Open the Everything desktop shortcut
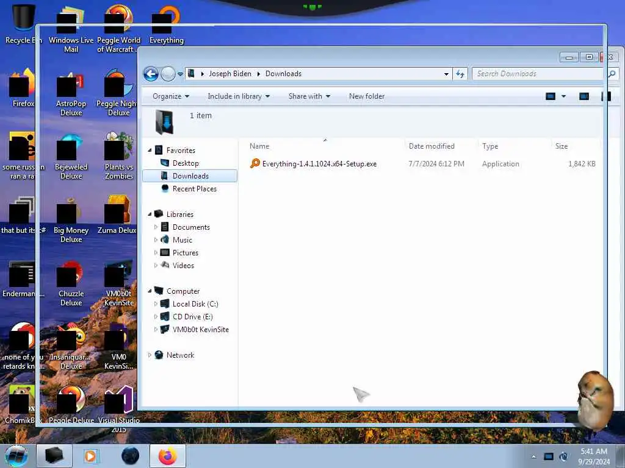The height and width of the screenshot is (468, 625). [166, 24]
